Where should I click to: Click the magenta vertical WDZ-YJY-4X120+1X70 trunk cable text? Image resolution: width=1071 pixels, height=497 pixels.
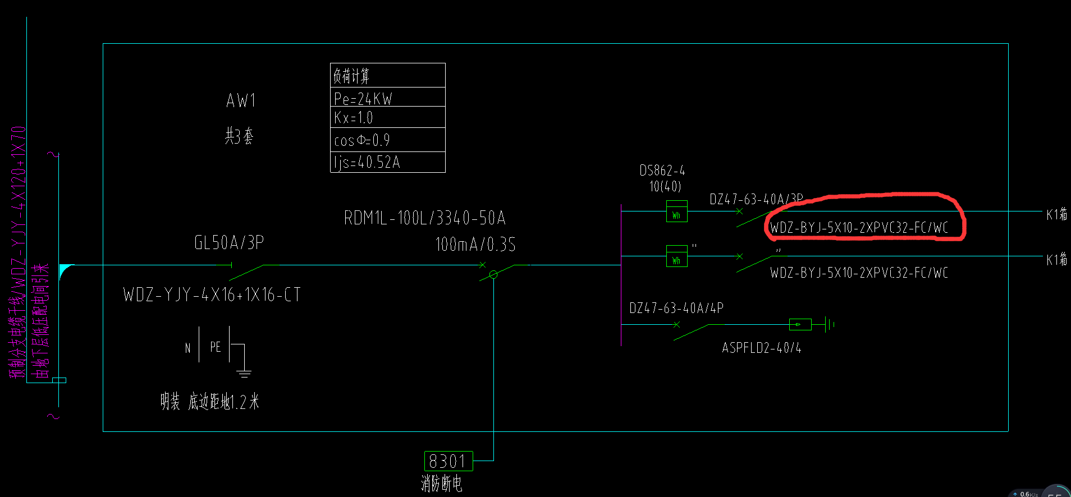tap(18, 252)
